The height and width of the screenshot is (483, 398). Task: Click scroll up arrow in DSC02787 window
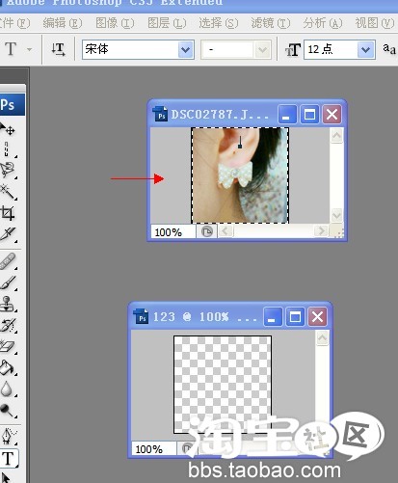tap(336, 136)
